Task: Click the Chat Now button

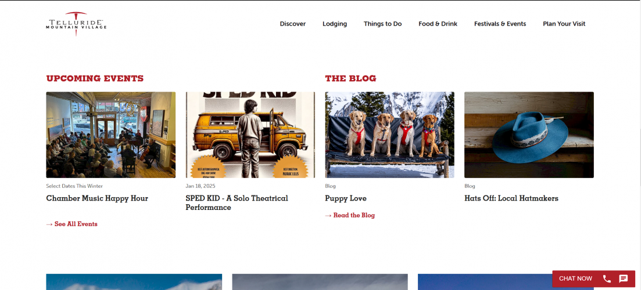Action: (575, 278)
